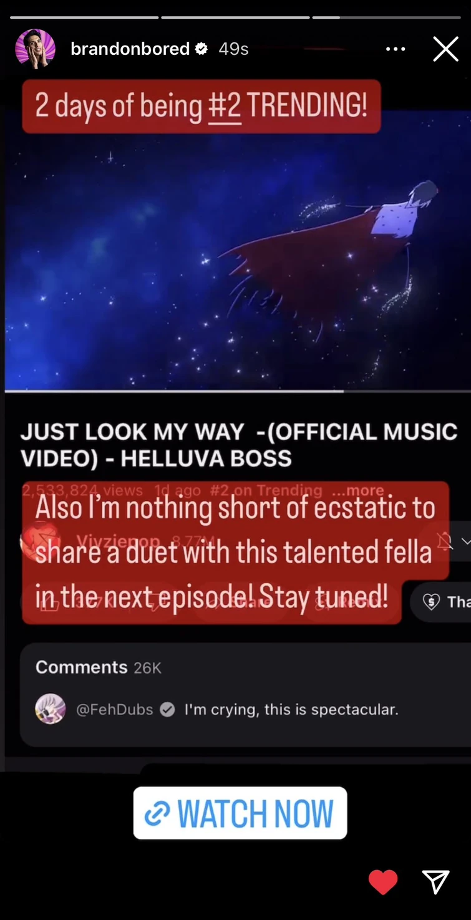The height and width of the screenshot is (920, 471).
Task: Jump to the first story segment bar
Action: (84, 17)
